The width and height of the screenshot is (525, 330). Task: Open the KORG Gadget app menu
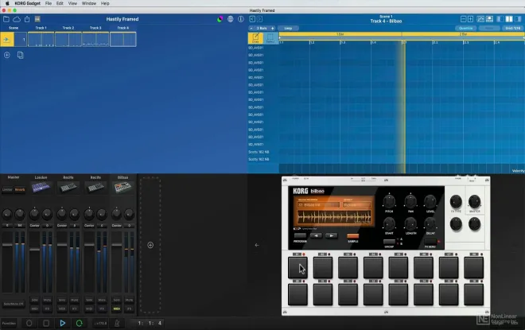pos(27,3)
